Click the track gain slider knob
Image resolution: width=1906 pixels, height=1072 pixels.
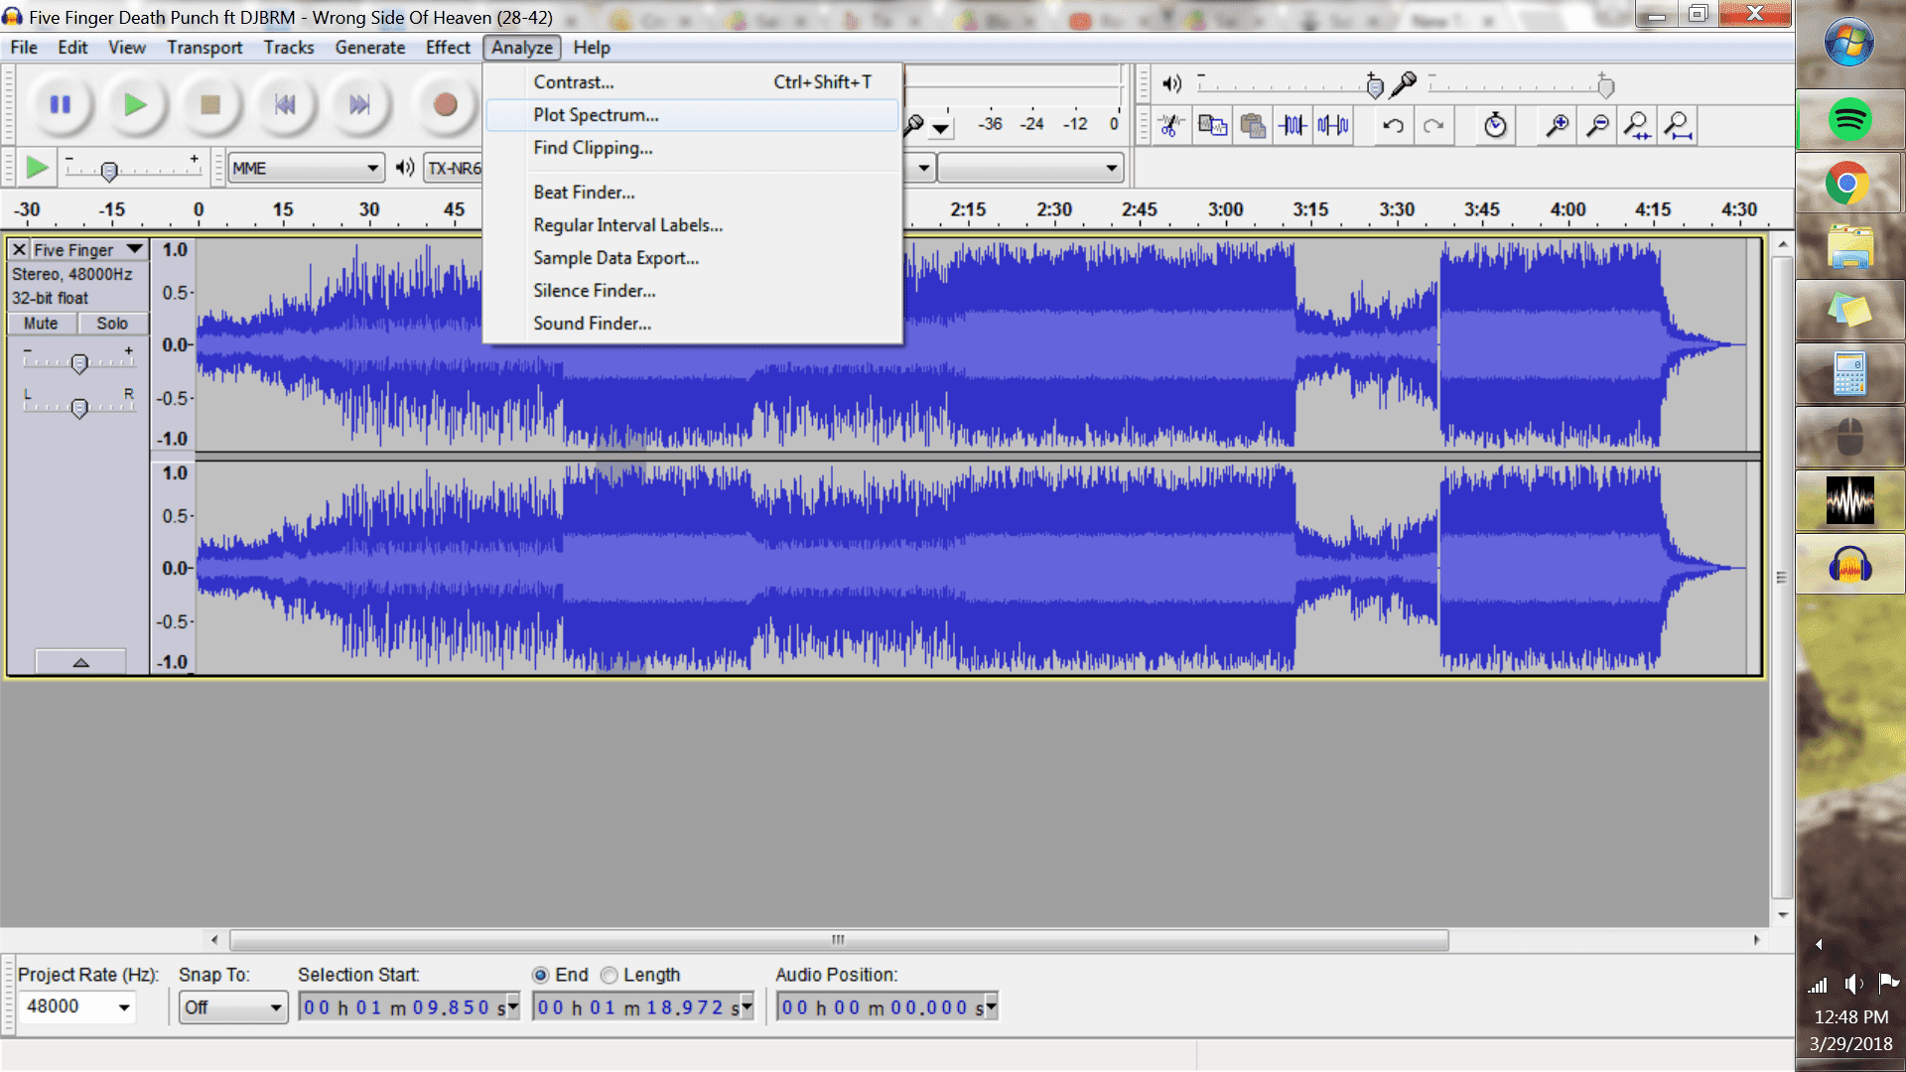pos(79,364)
